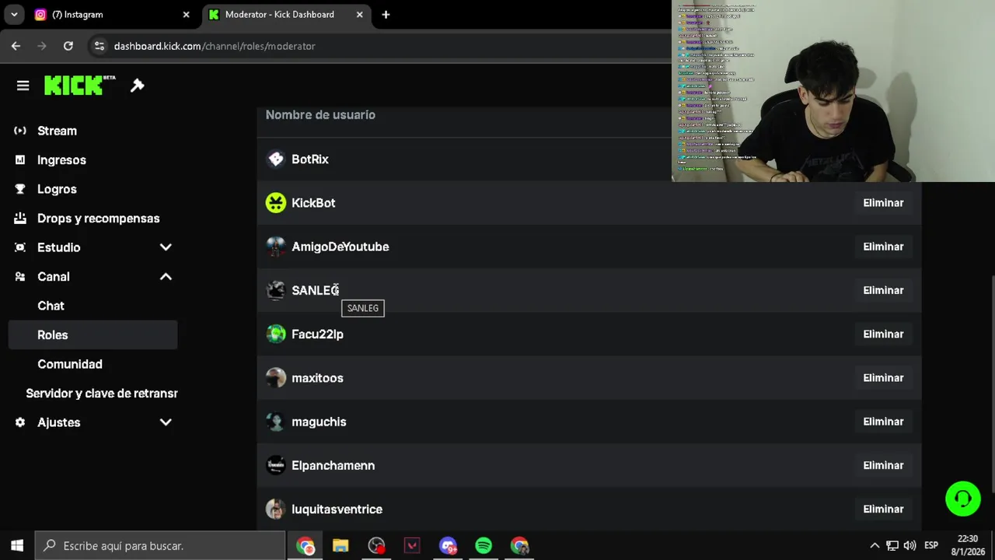Click the username maxitoos
995x560 pixels.
[317, 378]
